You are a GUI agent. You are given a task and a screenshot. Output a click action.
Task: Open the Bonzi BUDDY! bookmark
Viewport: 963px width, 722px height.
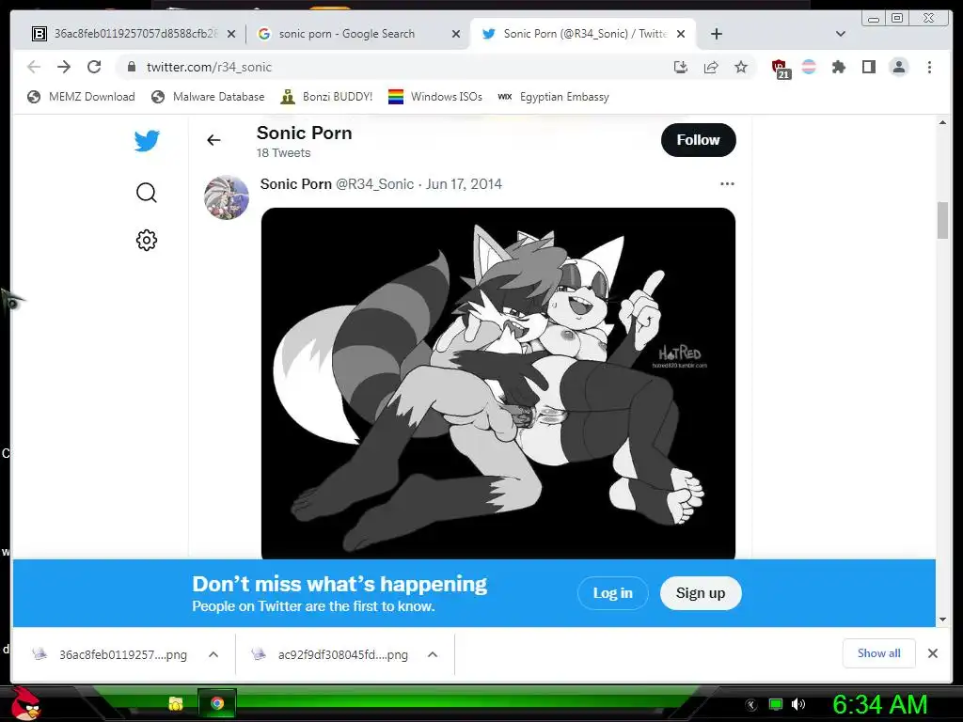point(326,97)
